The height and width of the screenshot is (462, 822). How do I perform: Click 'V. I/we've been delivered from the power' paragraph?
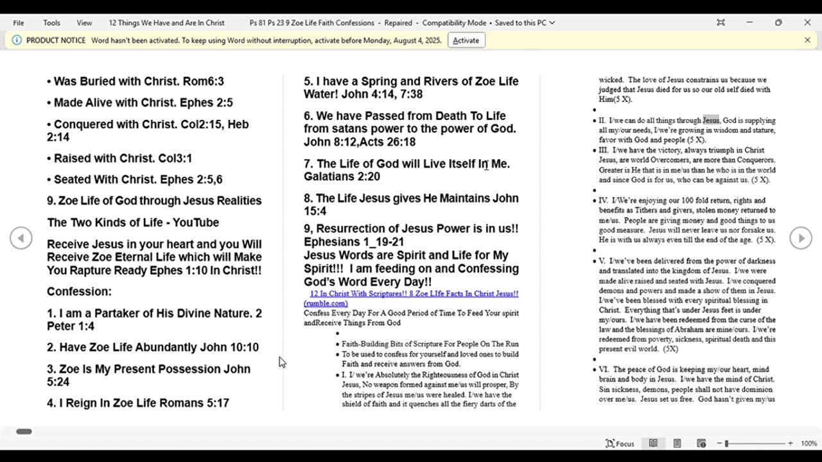click(687, 305)
